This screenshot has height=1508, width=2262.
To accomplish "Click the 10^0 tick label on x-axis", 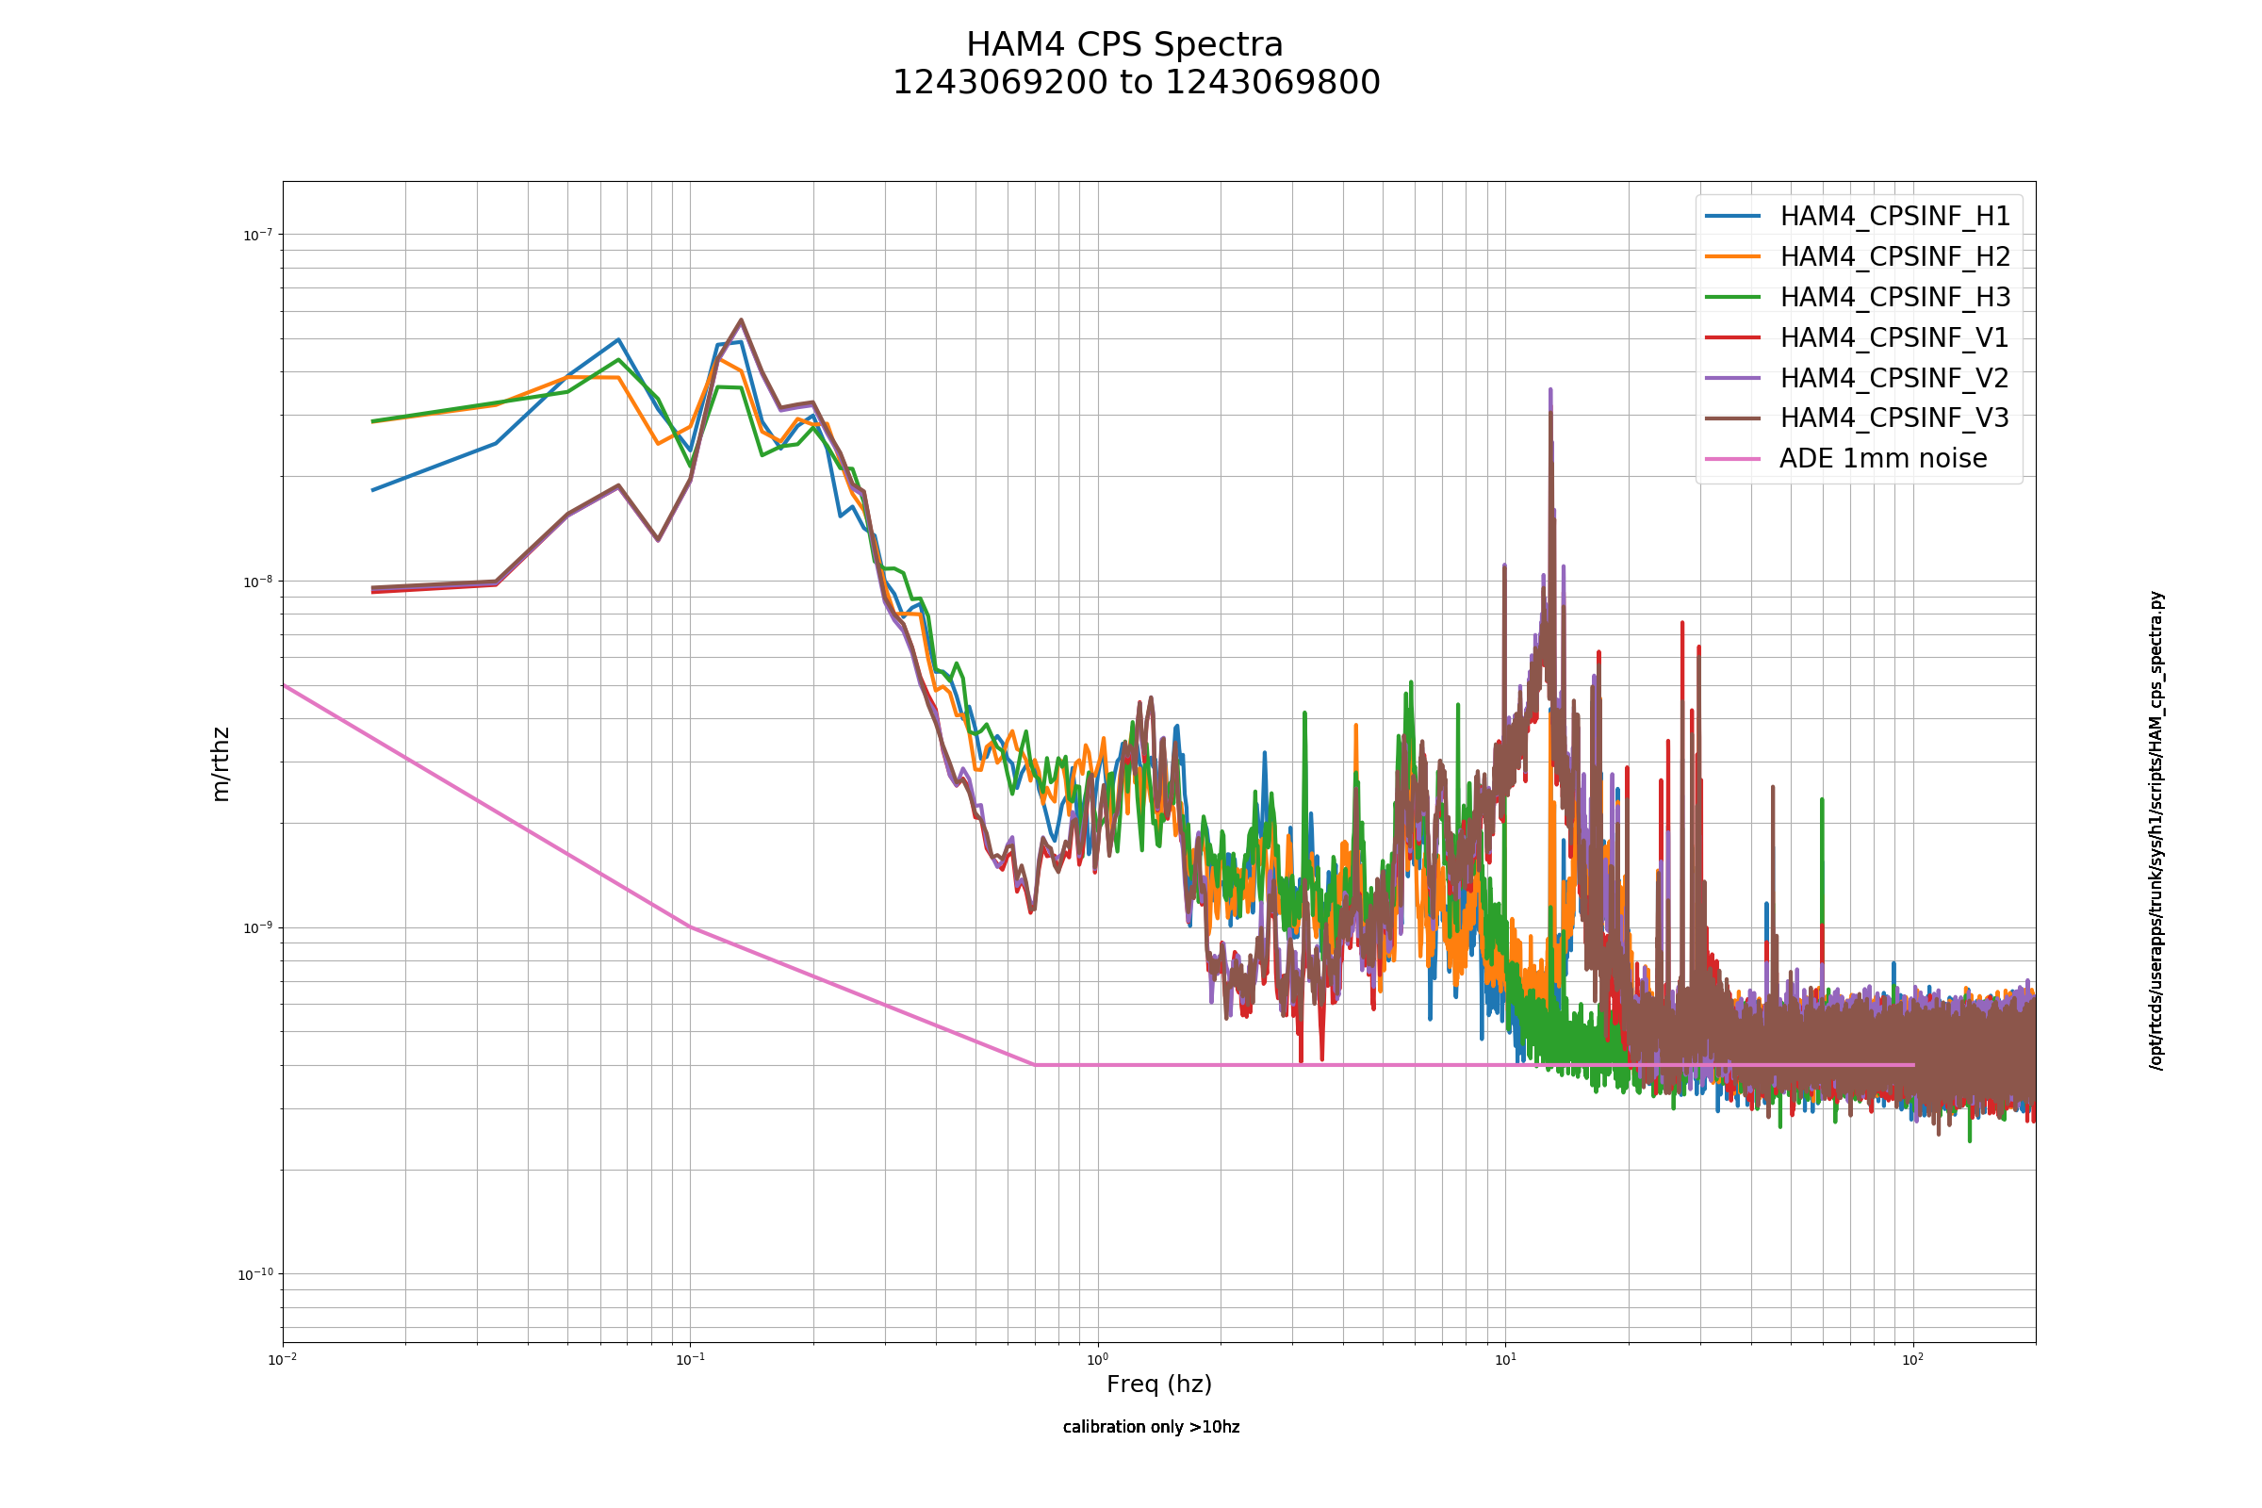I will tap(1097, 1359).
